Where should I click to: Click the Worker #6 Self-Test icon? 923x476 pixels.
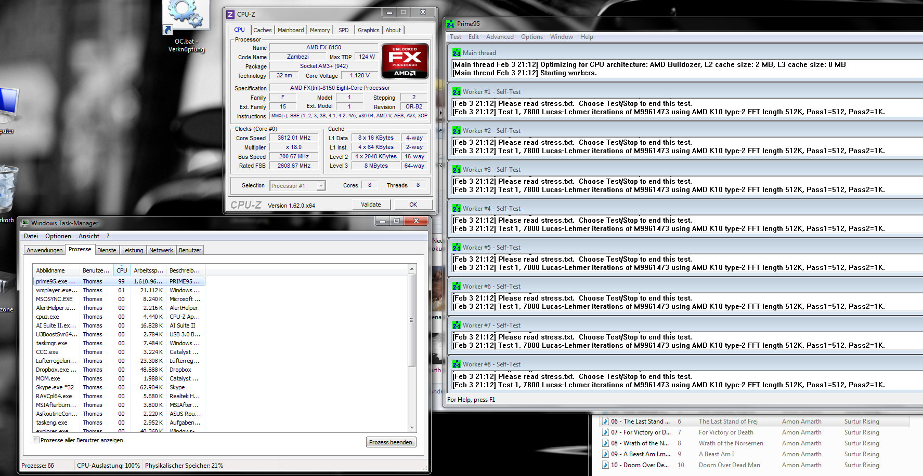[457, 287]
